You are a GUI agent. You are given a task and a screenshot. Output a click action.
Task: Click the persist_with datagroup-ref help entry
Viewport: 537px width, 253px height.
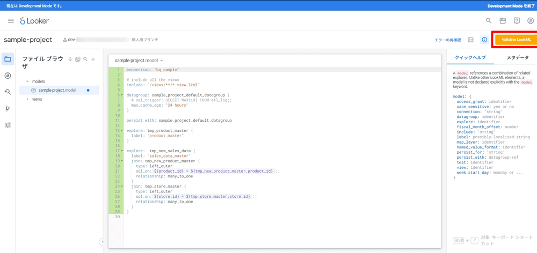point(488,157)
